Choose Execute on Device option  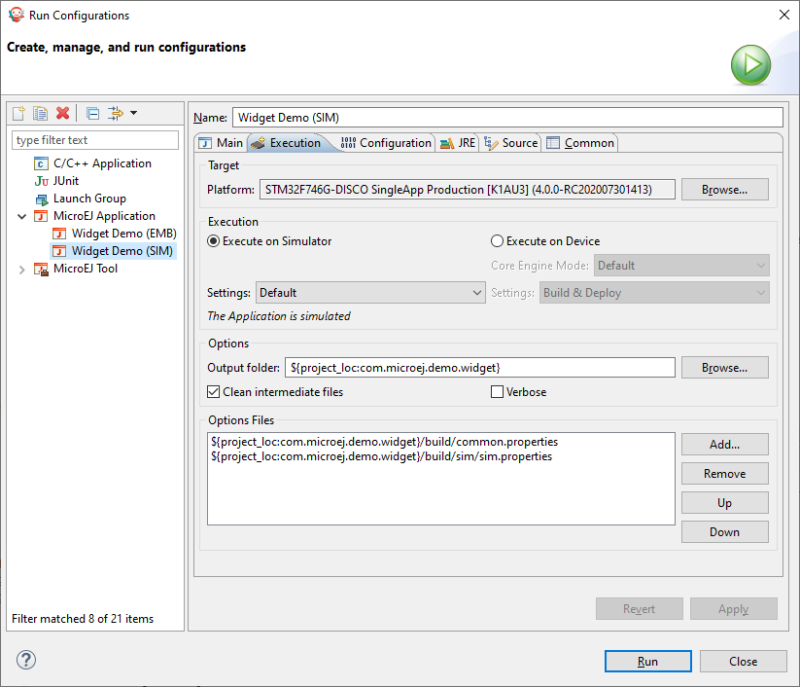[498, 241]
